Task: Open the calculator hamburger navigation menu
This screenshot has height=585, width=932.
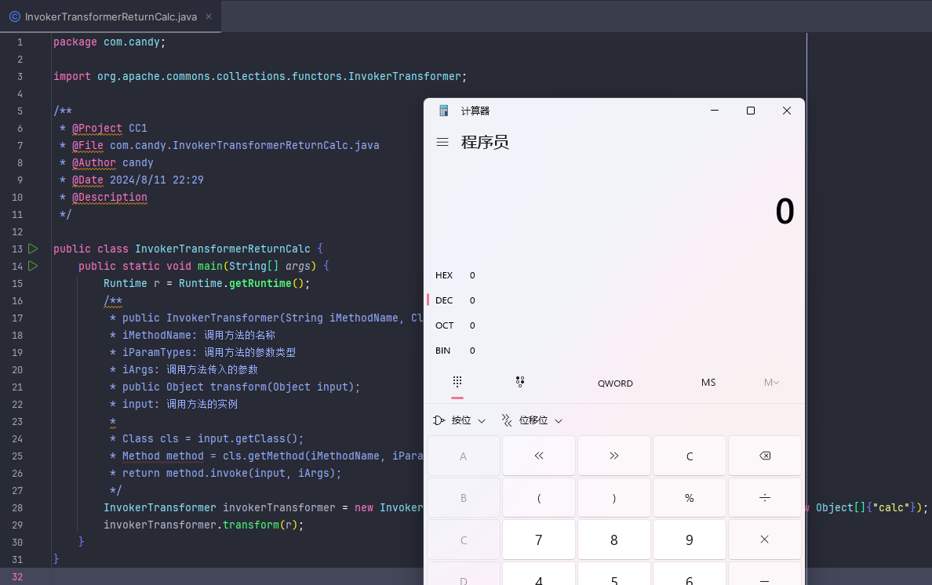Action: tap(442, 142)
